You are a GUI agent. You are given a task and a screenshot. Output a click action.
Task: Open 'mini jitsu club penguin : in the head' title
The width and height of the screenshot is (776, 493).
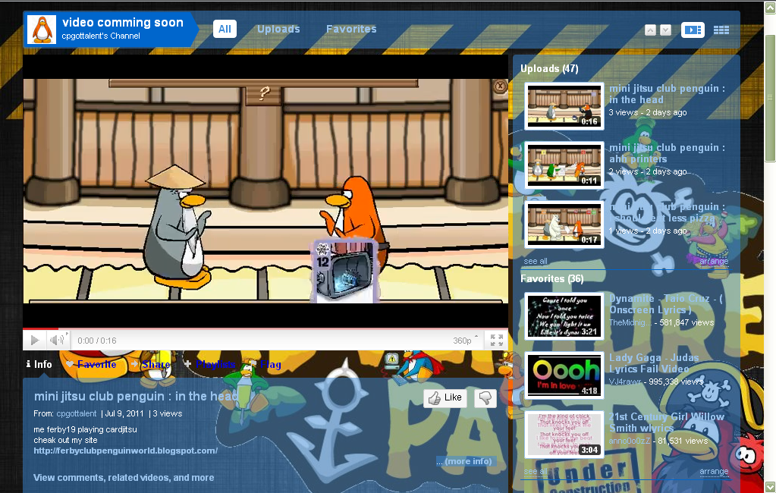667,94
